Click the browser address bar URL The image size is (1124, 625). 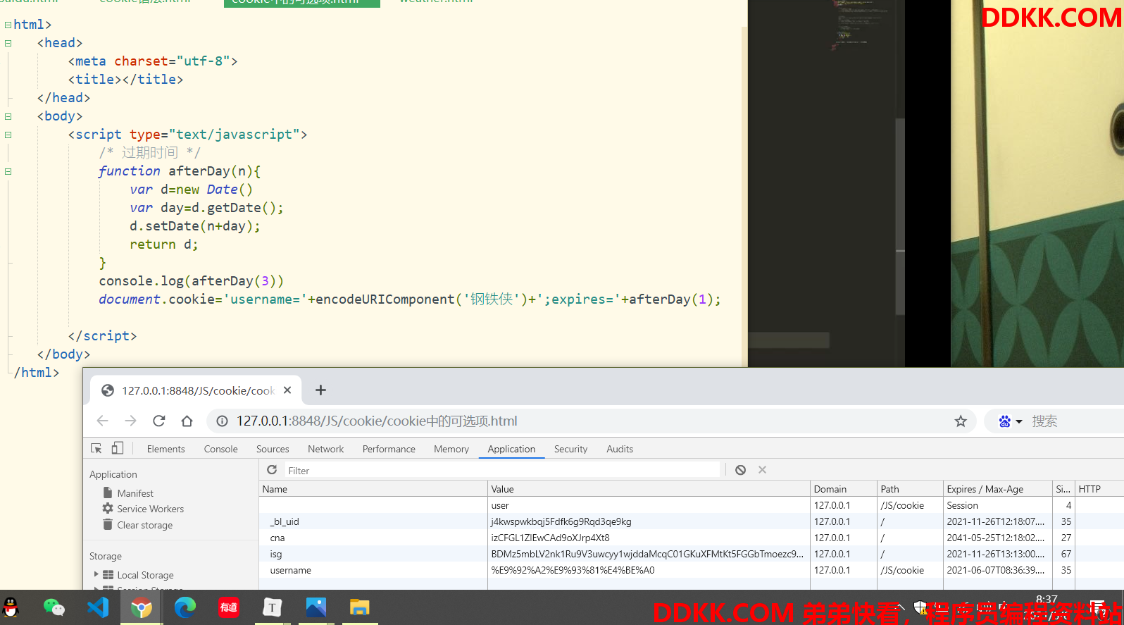(377, 421)
